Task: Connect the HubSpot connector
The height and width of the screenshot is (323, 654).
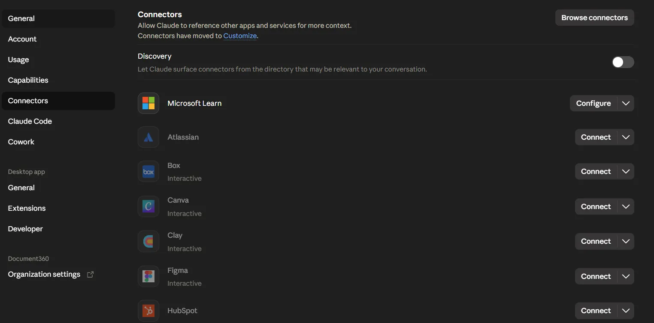Action: 596,311
